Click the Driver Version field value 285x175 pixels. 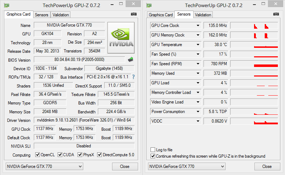pyautogui.click(x=84, y=120)
